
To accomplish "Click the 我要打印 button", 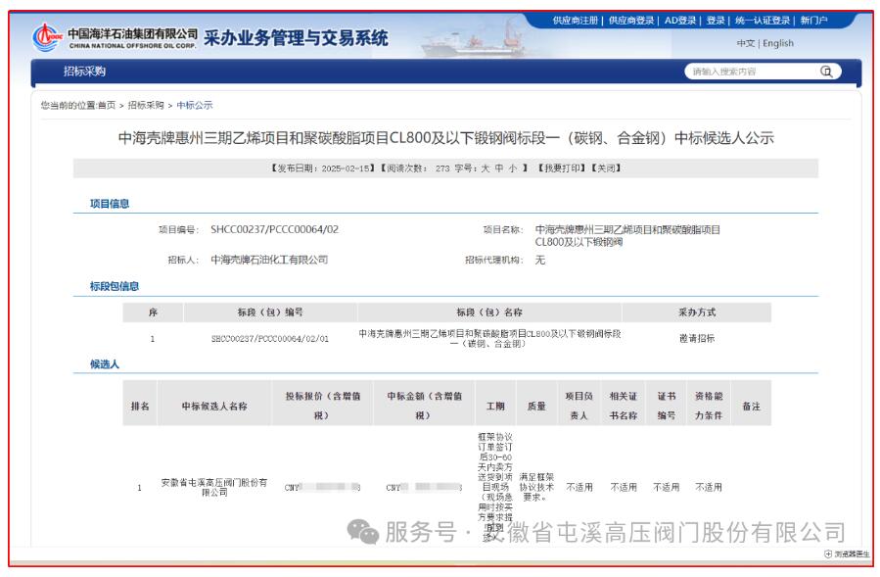I will point(561,168).
